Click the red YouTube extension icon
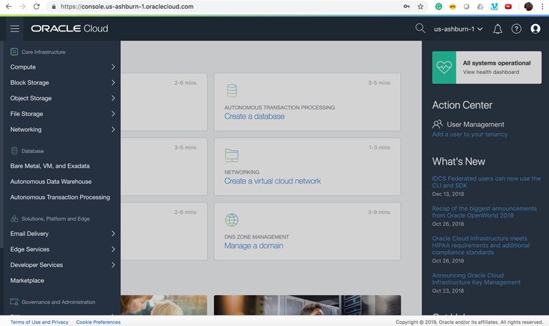The height and width of the screenshot is (326, 549). pyautogui.click(x=508, y=6)
